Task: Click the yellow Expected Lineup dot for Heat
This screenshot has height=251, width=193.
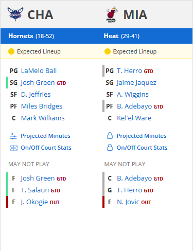Action: click(108, 51)
